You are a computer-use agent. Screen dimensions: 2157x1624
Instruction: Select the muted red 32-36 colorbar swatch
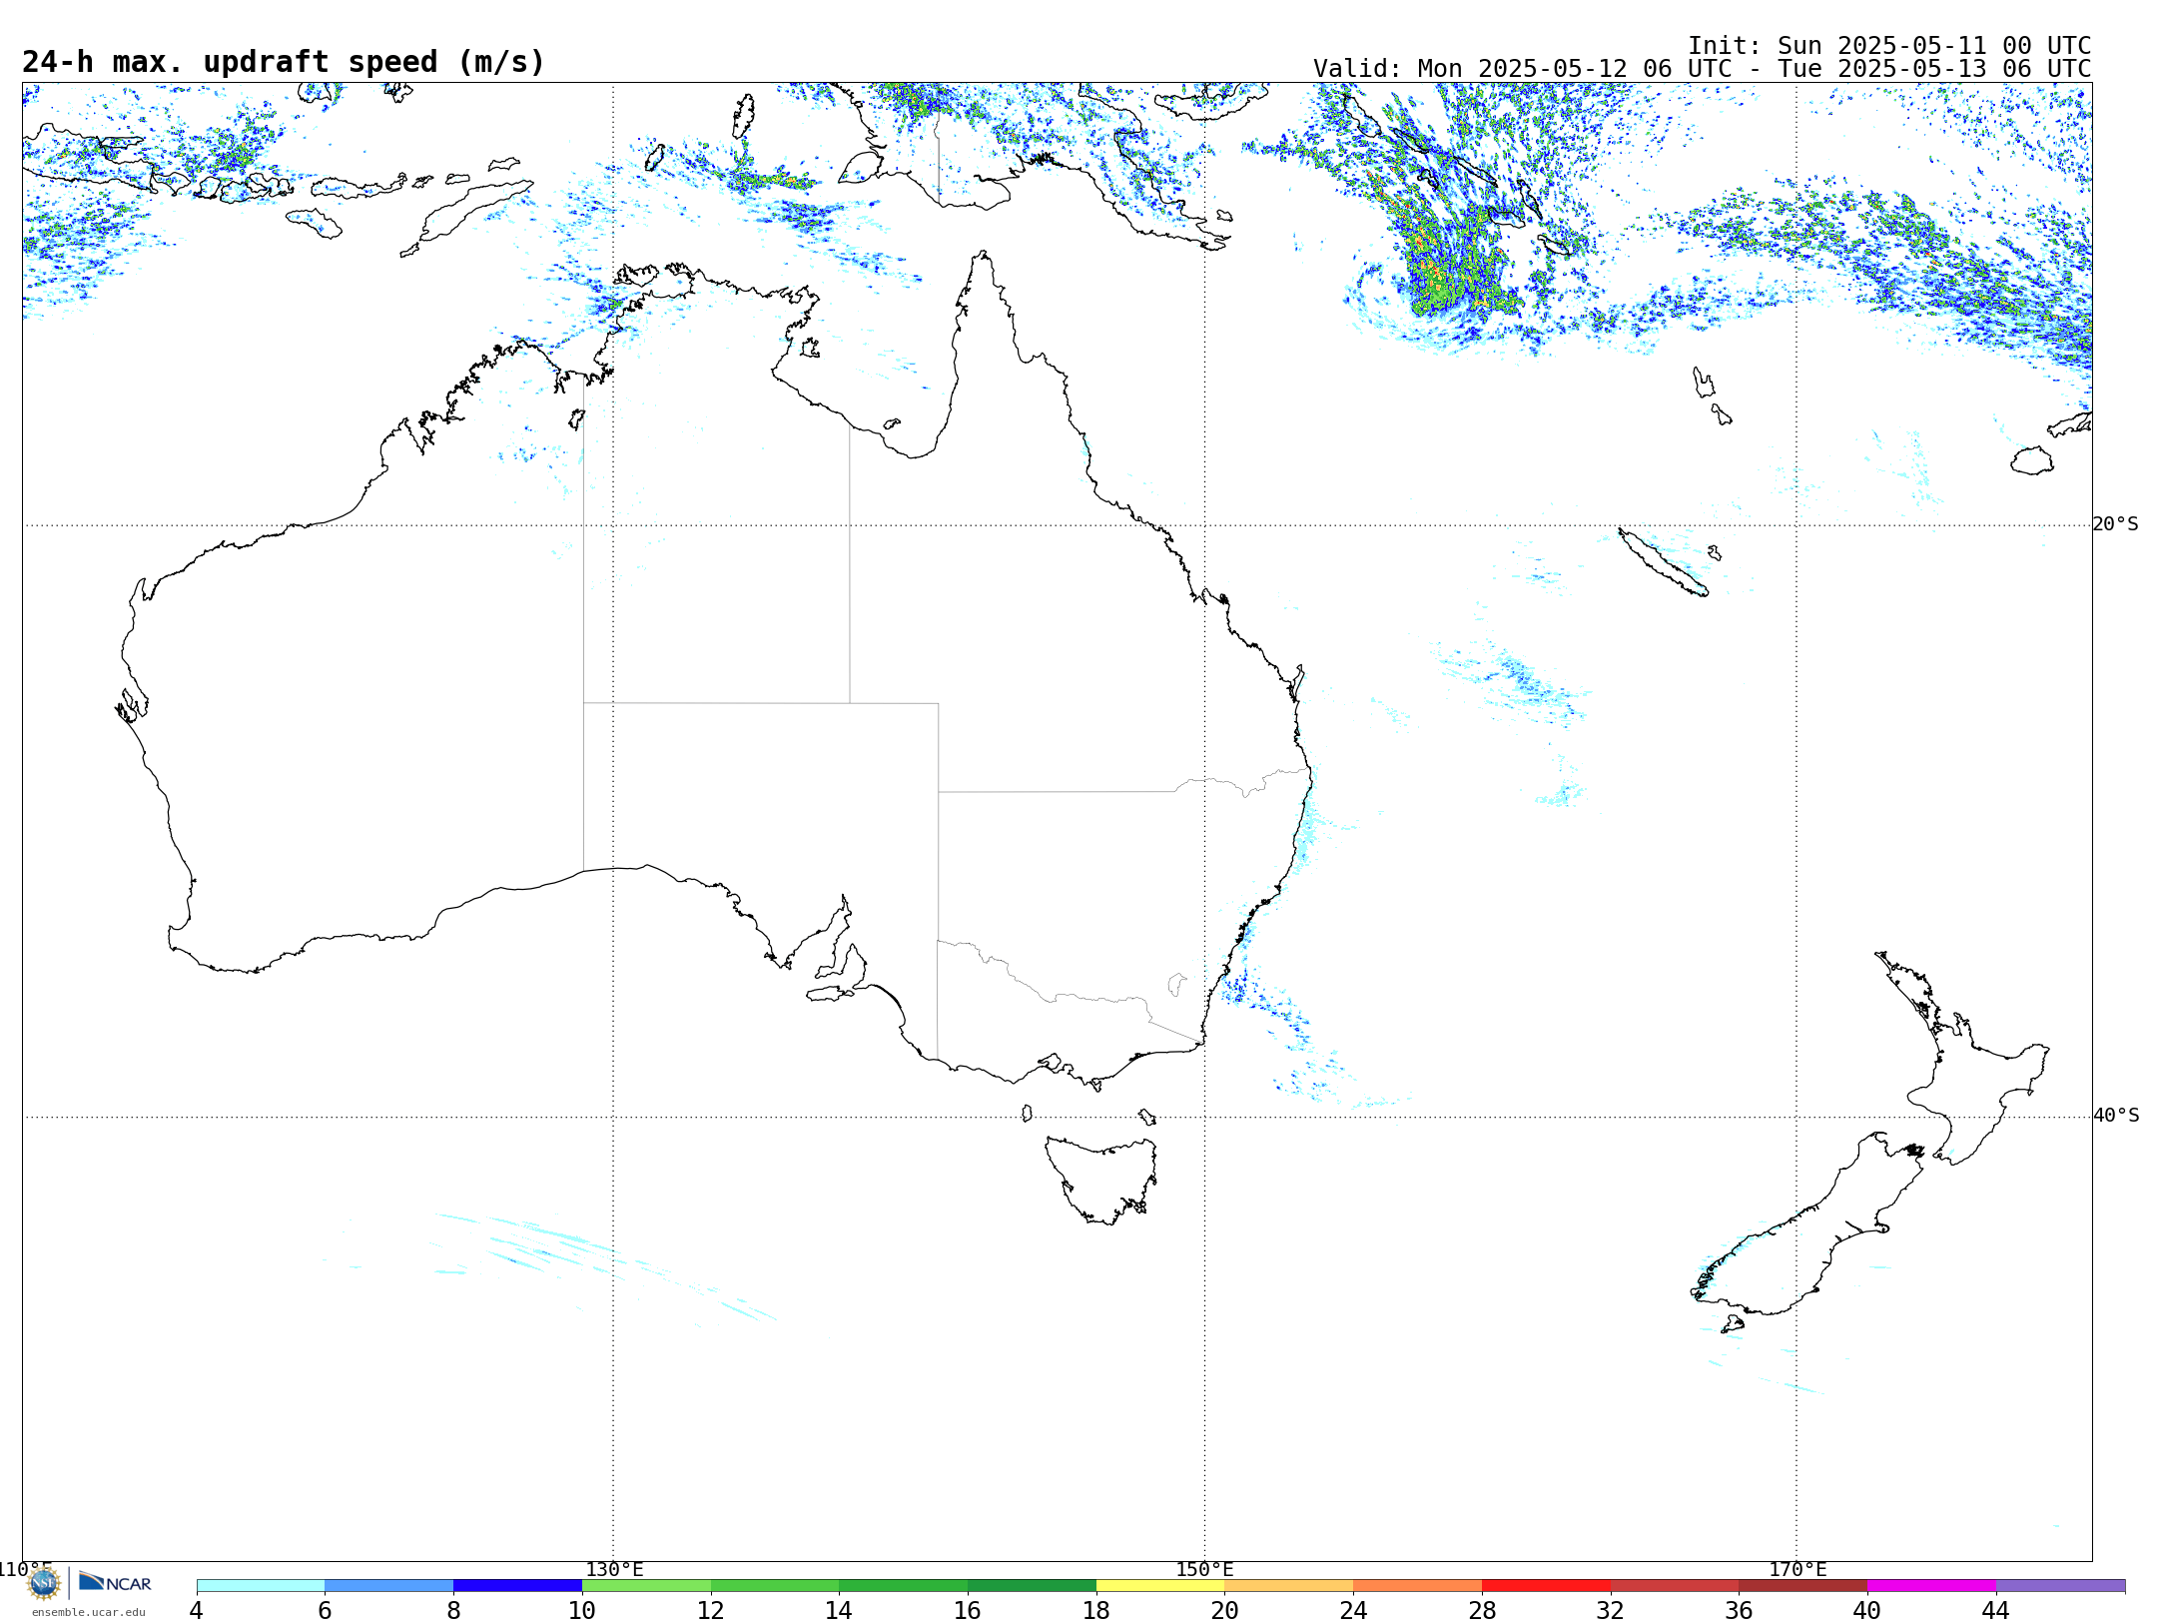(x=1675, y=1585)
